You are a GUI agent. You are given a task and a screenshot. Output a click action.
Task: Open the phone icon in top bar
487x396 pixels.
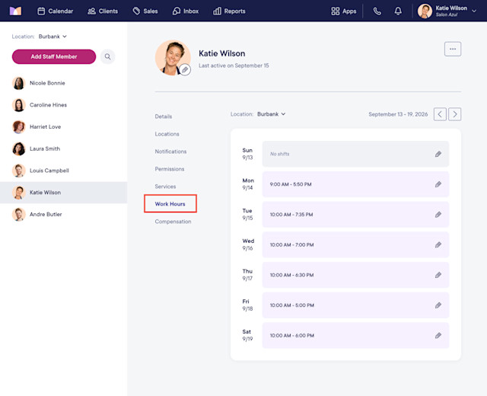[377, 11]
